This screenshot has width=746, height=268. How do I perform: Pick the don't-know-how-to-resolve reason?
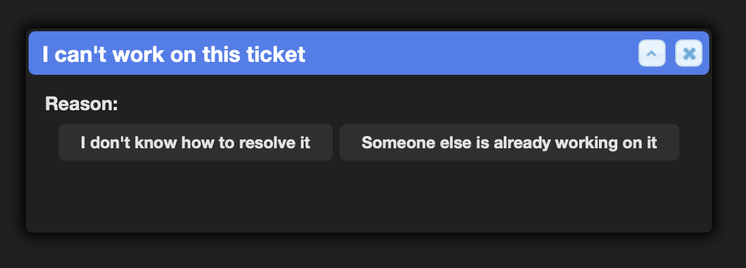(x=195, y=142)
